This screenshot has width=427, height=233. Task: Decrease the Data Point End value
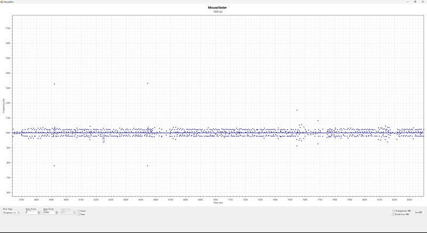[57, 214]
